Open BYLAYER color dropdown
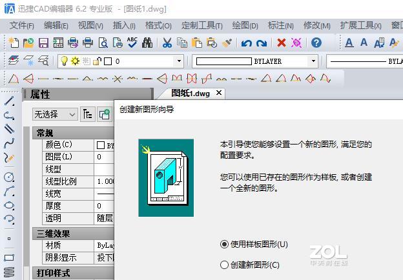Viewport: 403px width, 280px height. click(x=313, y=61)
